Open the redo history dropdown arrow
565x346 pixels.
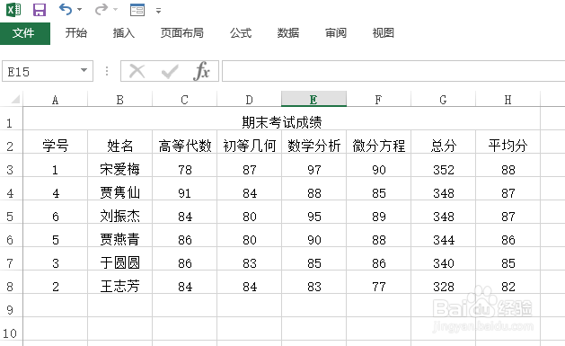[115, 10]
